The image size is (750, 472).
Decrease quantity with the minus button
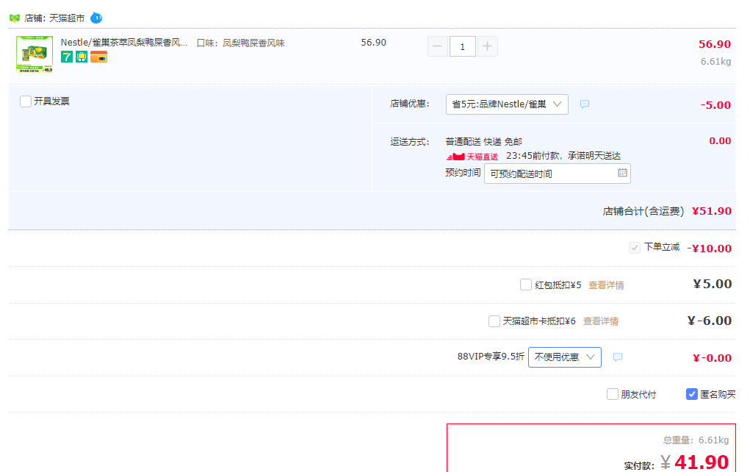[x=437, y=46]
